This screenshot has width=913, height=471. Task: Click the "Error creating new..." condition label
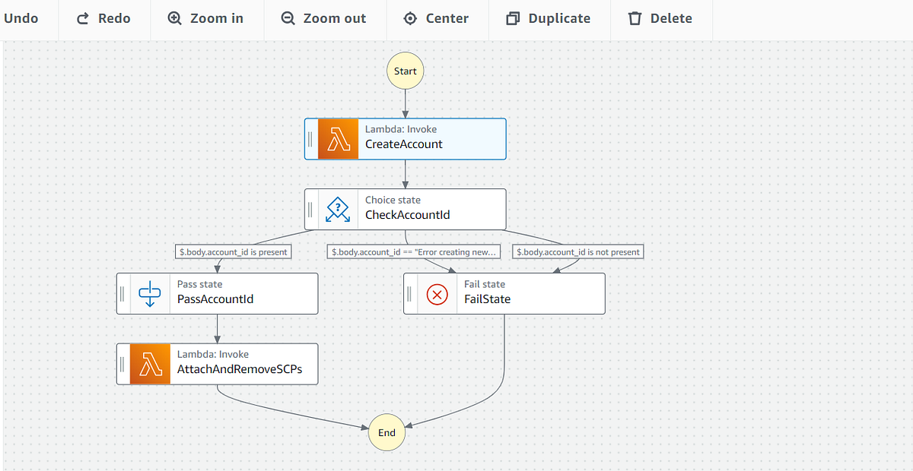[413, 251]
